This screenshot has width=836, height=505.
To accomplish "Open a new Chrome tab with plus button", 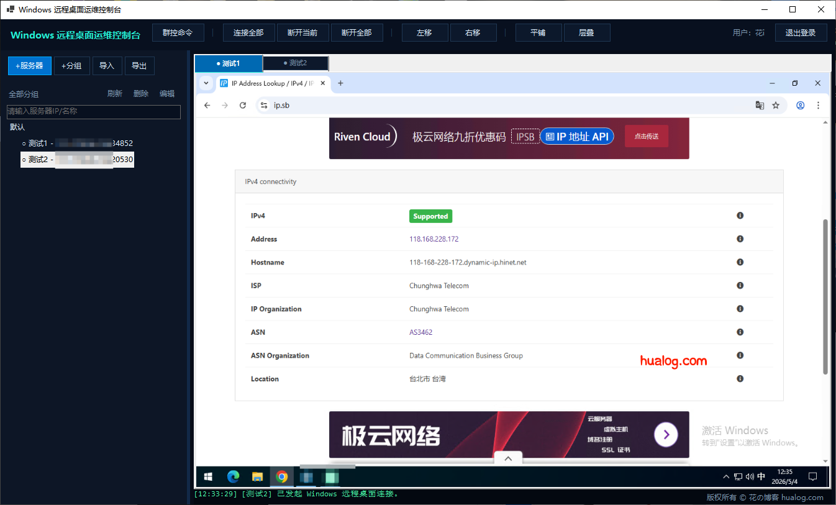I will pyautogui.click(x=340, y=83).
